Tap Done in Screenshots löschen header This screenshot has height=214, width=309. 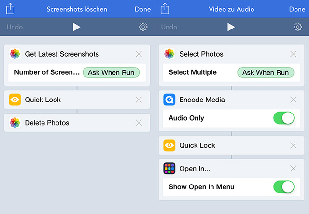143,9
